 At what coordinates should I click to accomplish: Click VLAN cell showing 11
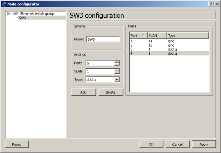point(150,41)
